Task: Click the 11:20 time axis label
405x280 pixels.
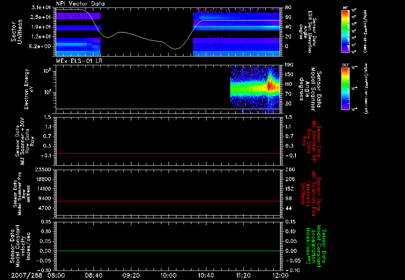Action: tap(243, 275)
